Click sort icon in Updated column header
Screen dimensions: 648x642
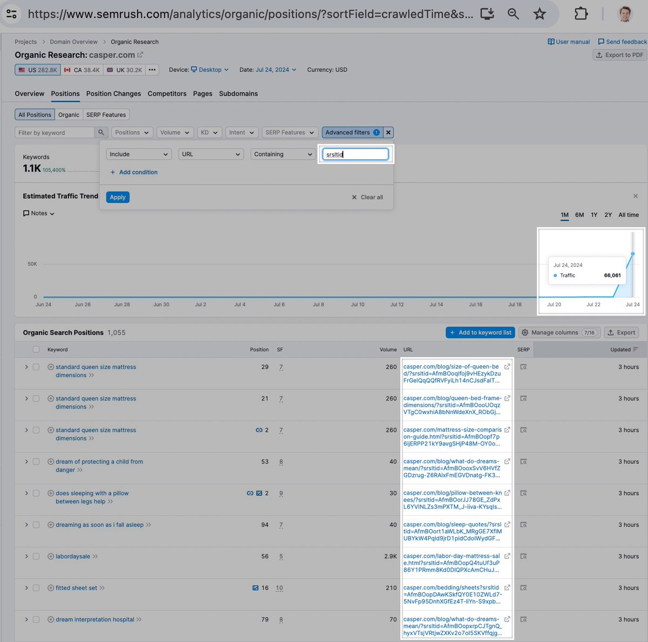[636, 349]
